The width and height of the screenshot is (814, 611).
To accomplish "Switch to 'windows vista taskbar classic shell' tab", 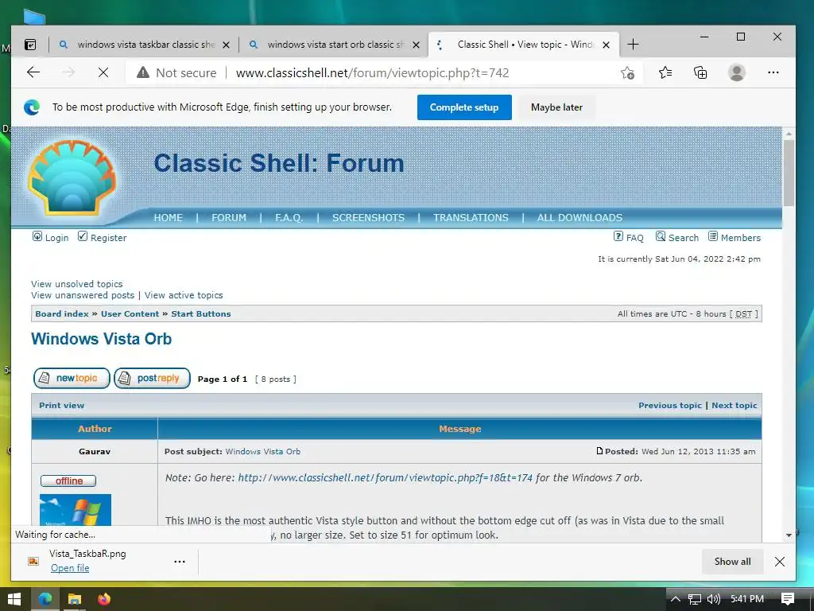I will [145, 45].
